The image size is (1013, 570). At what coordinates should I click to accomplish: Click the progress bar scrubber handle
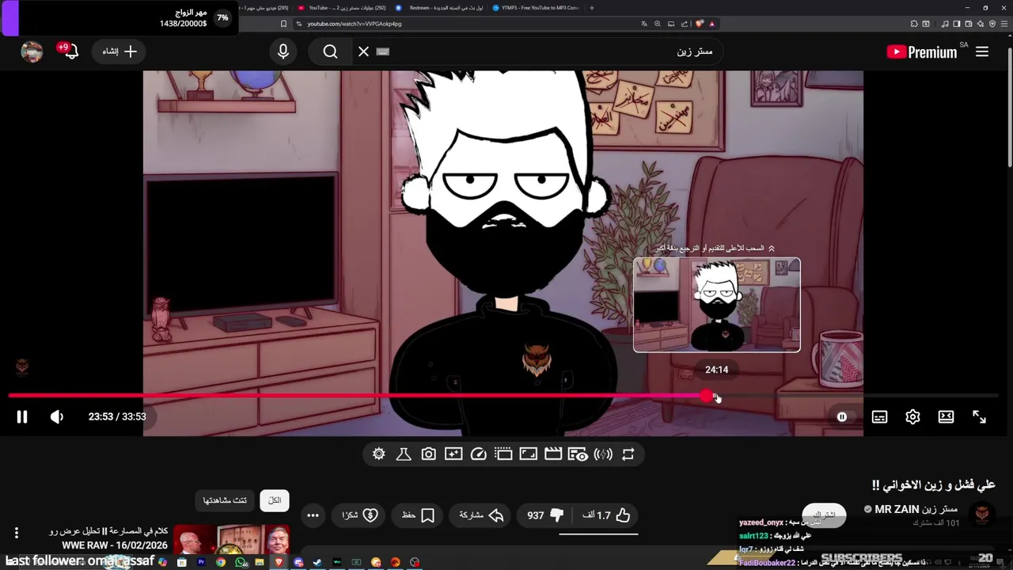(707, 396)
